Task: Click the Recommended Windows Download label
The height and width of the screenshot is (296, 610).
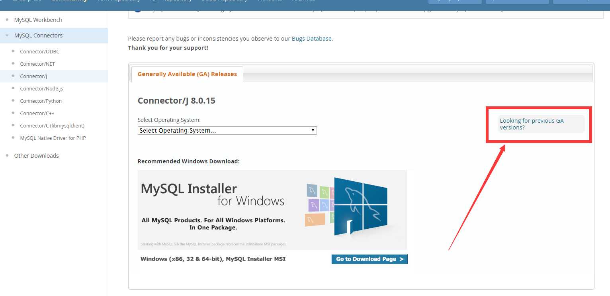Action: (188, 161)
